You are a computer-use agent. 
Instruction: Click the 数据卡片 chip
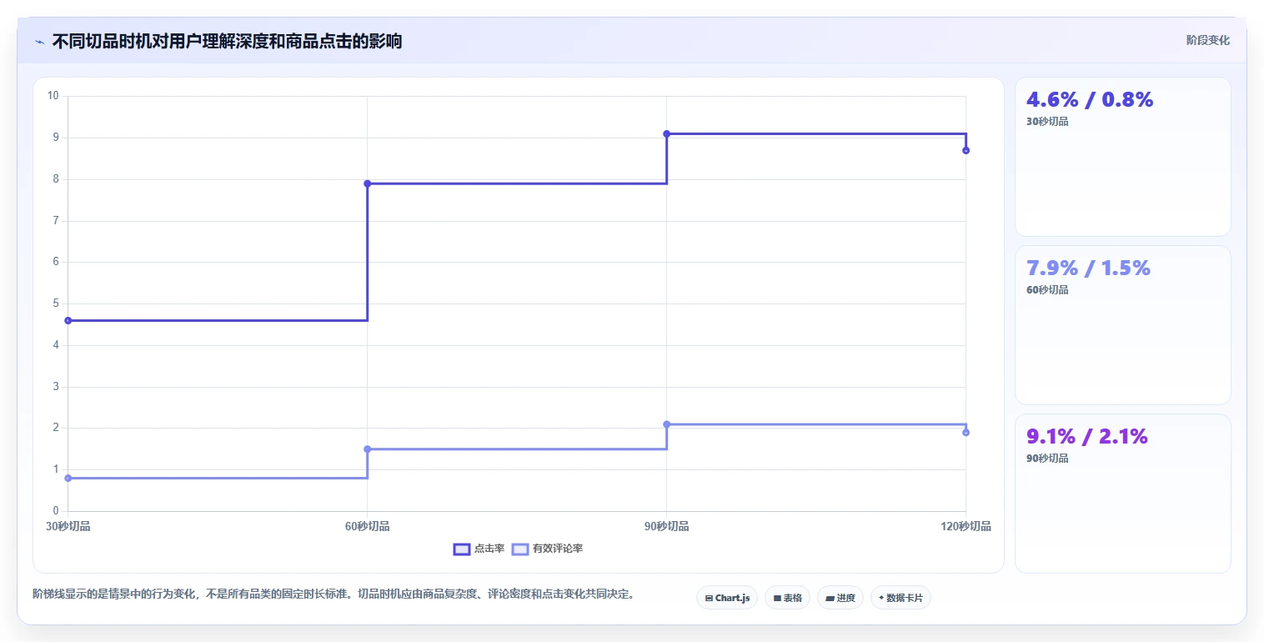click(900, 598)
